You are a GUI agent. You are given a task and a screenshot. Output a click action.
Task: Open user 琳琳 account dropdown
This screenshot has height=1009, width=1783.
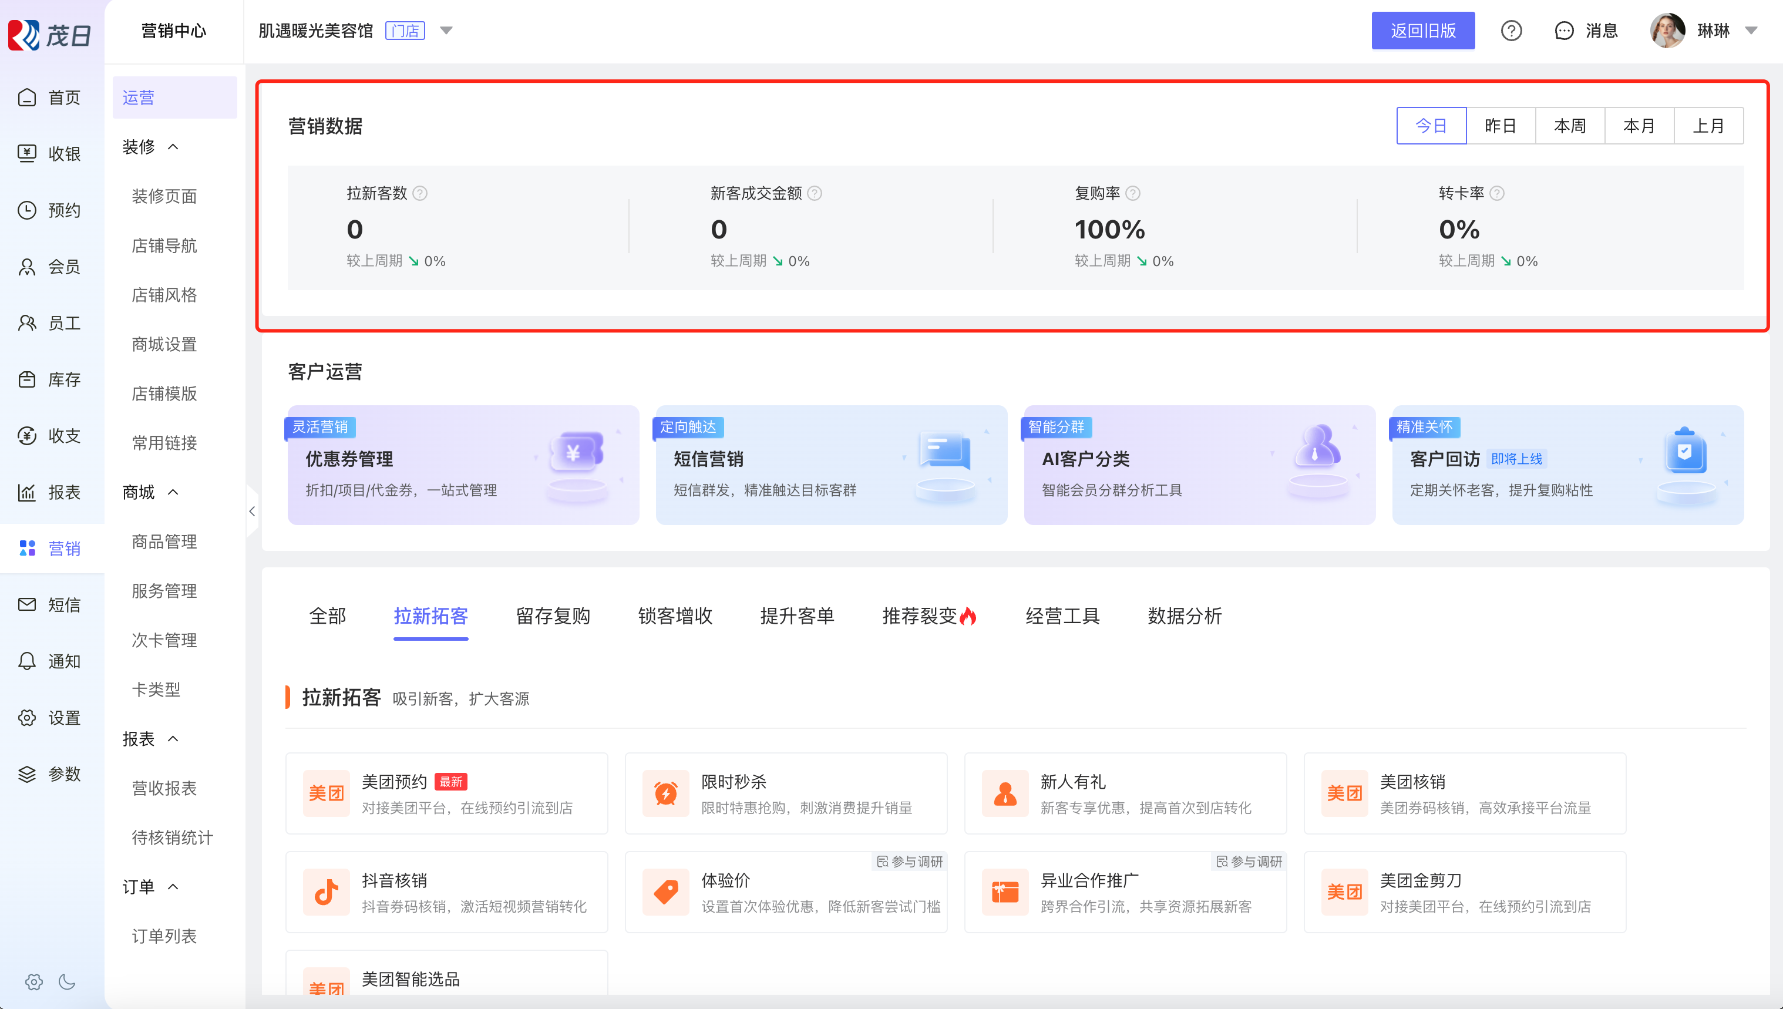pyautogui.click(x=1751, y=31)
